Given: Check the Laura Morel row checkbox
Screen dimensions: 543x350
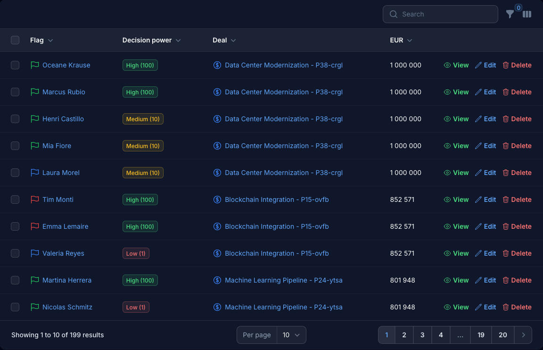Looking at the screenshot, I should pos(15,173).
